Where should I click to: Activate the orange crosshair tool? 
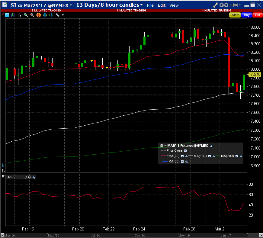pyautogui.click(x=38, y=15)
